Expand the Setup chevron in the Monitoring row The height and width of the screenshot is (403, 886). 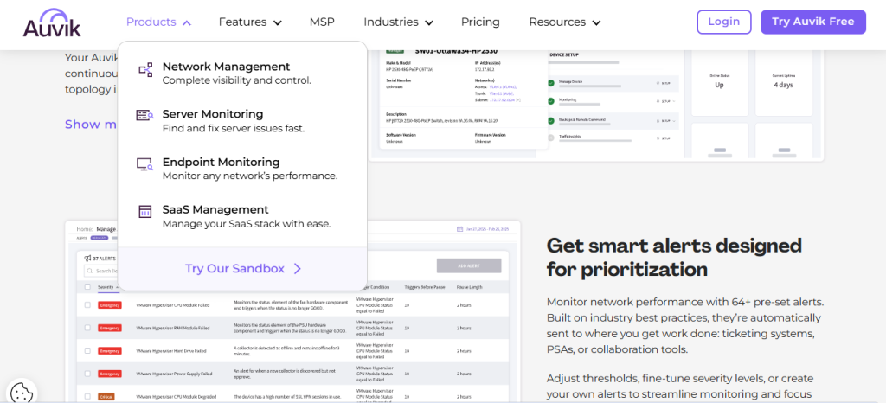674,101
